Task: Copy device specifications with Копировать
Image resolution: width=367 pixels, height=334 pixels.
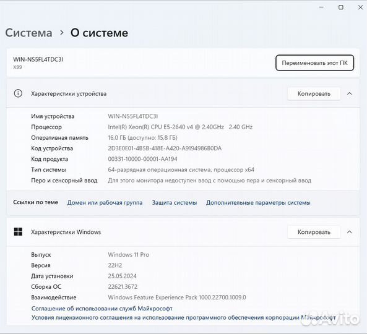Action: pos(314,93)
